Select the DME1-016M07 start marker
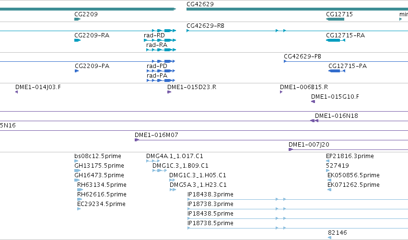This screenshot has height=240, width=408. (x=137, y=140)
